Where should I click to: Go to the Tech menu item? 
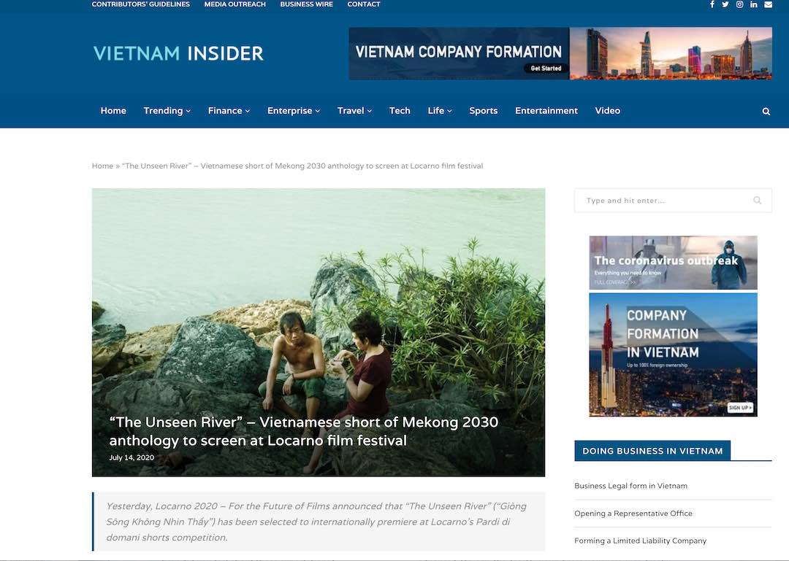coord(400,111)
